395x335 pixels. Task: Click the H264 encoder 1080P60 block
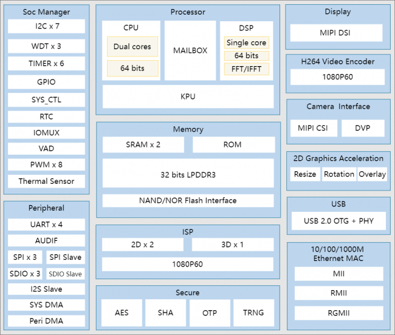click(x=337, y=77)
